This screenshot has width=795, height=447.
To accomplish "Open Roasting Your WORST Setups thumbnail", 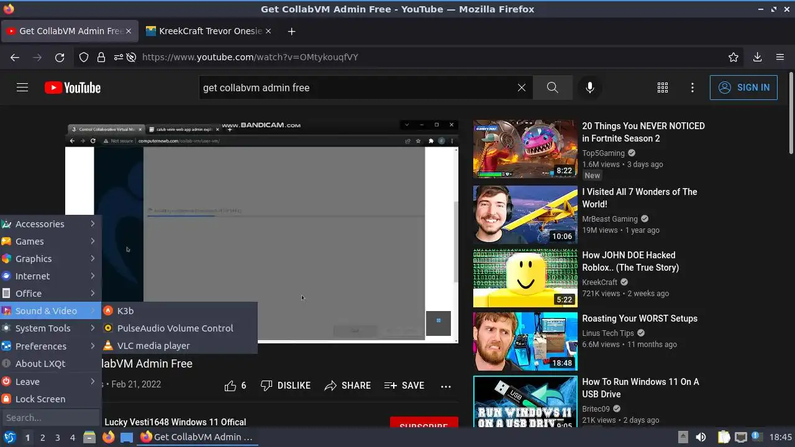I will (525, 341).
